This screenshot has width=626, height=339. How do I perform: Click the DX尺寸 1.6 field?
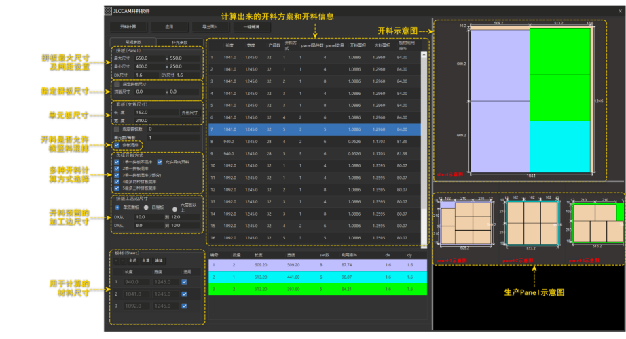tap(147, 75)
